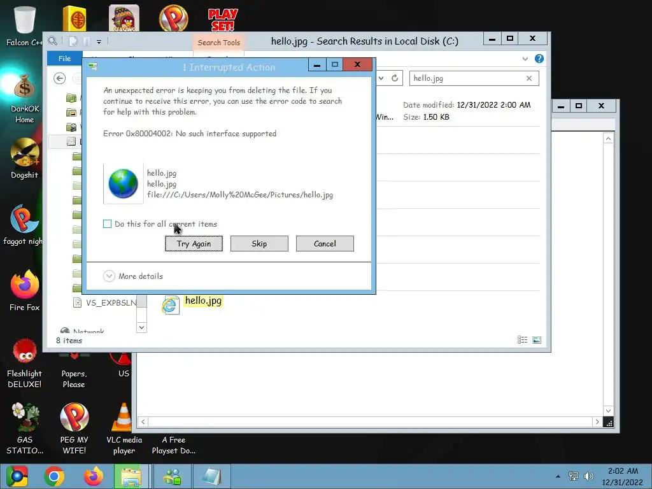Screen dimensions: 652x489
Task: Click the background window scroll right arrow
Action: point(597,422)
